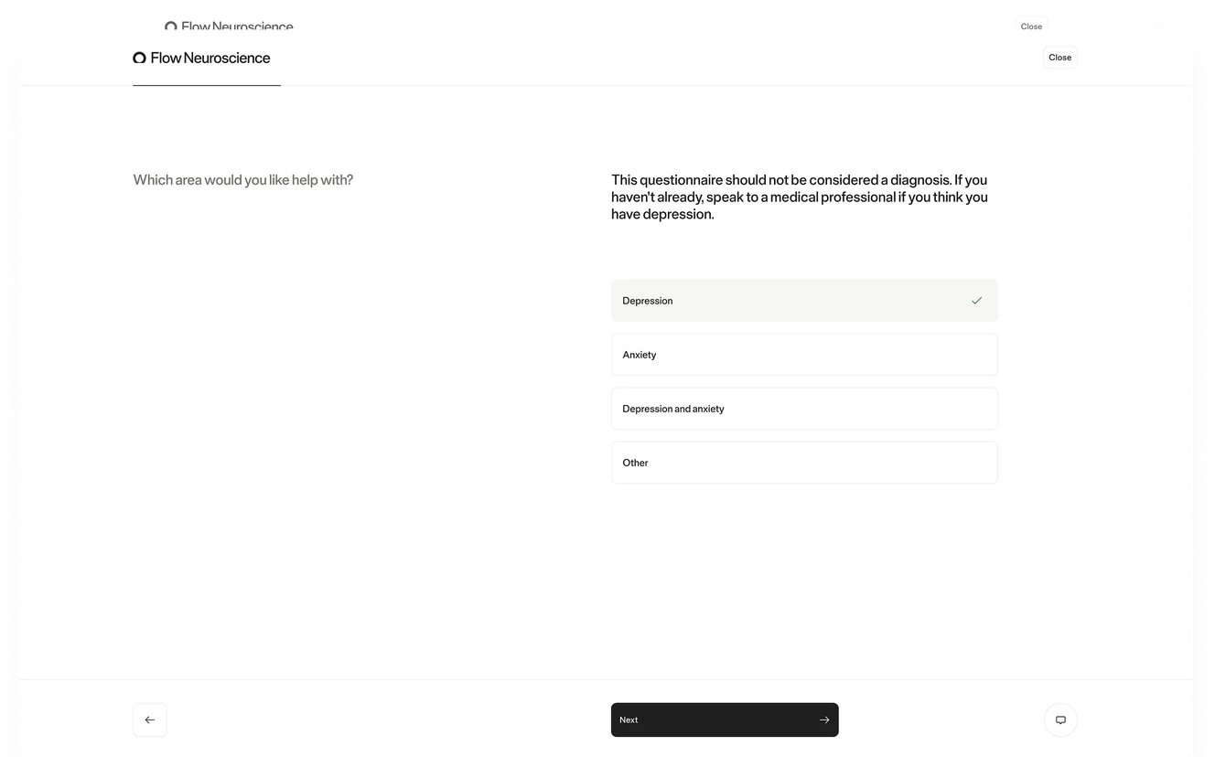Click the right arrow inside Next button
Screen dimensions: 1215x757
(x=824, y=720)
